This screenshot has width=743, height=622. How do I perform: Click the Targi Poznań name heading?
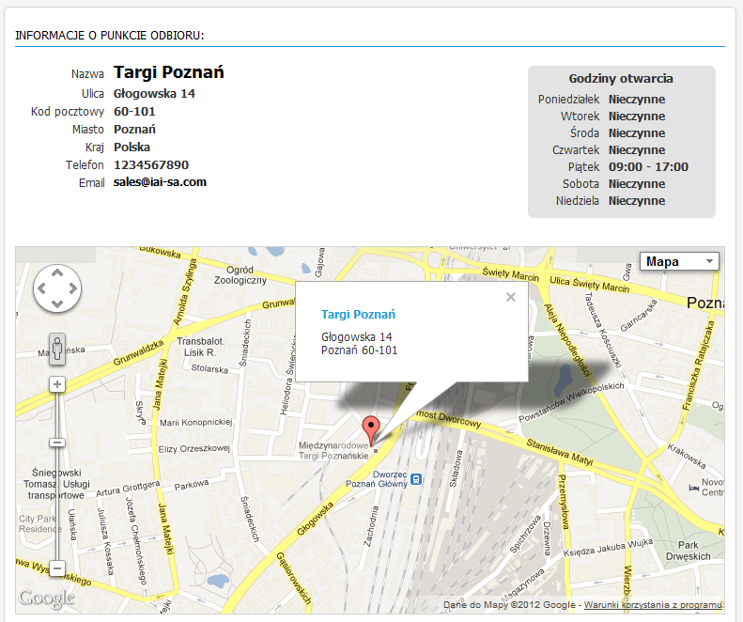(169, 72)
